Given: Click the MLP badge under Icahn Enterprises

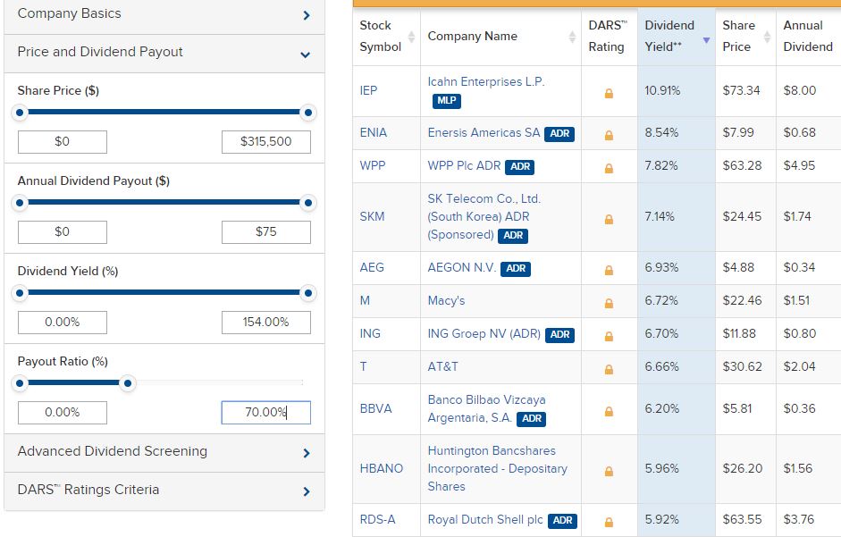Looking at the screenshot, I should pos(446,100).
